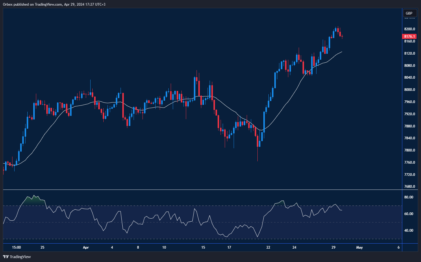Image resolution: width=421 pixels, height=262 pixels.
Task: Click the 7680.0 price scale label
Action: (x=409, y=187)
